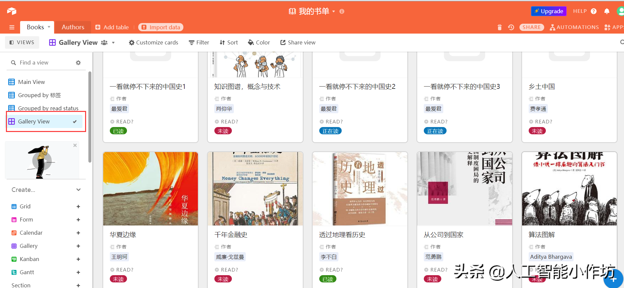This screenshot has height=288, width=624.
Task: Open the Books table dropdown arrow
Action: tap(49, 27)
